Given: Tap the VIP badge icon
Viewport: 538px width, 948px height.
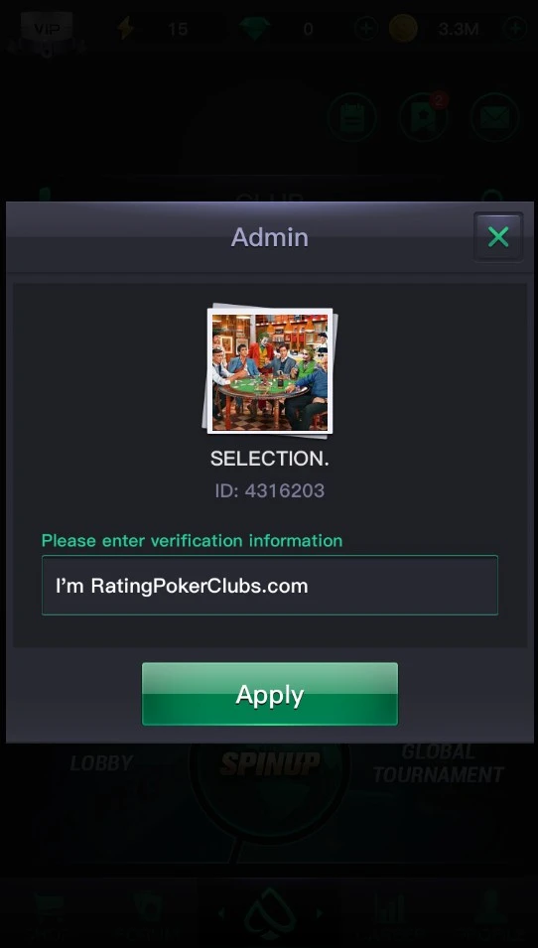Looking at the screenshot, I should tap(48, 29).
